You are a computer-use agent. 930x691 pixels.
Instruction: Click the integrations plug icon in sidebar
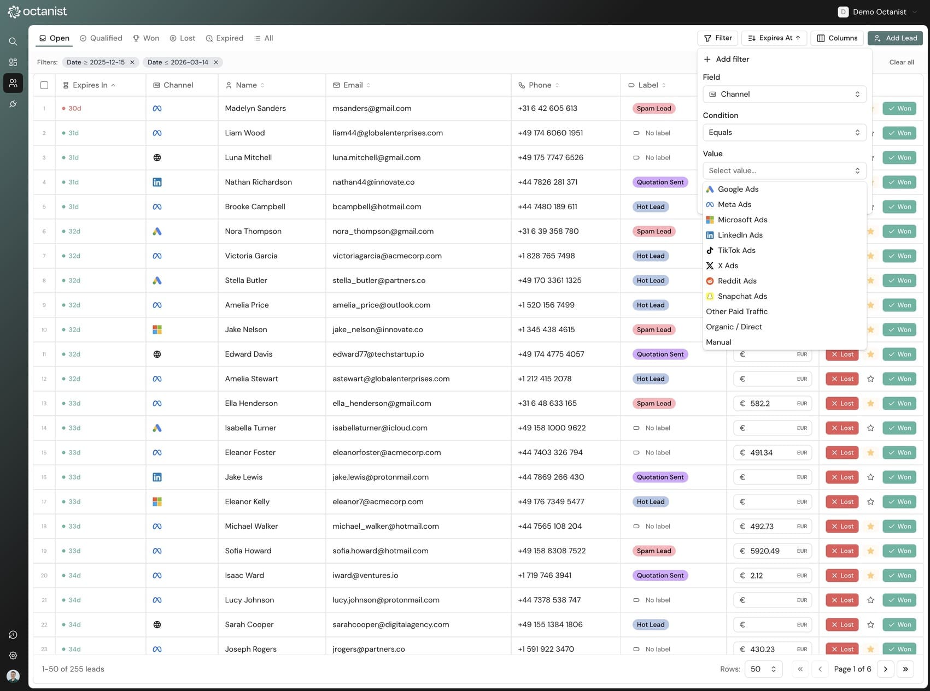[13, 104]
